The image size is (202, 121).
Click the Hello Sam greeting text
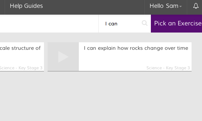tap(164, 6)
